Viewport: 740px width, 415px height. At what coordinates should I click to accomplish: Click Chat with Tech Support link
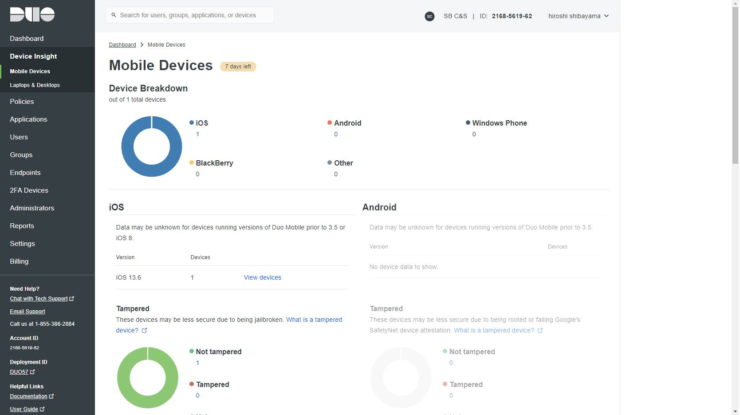point(39,299)
